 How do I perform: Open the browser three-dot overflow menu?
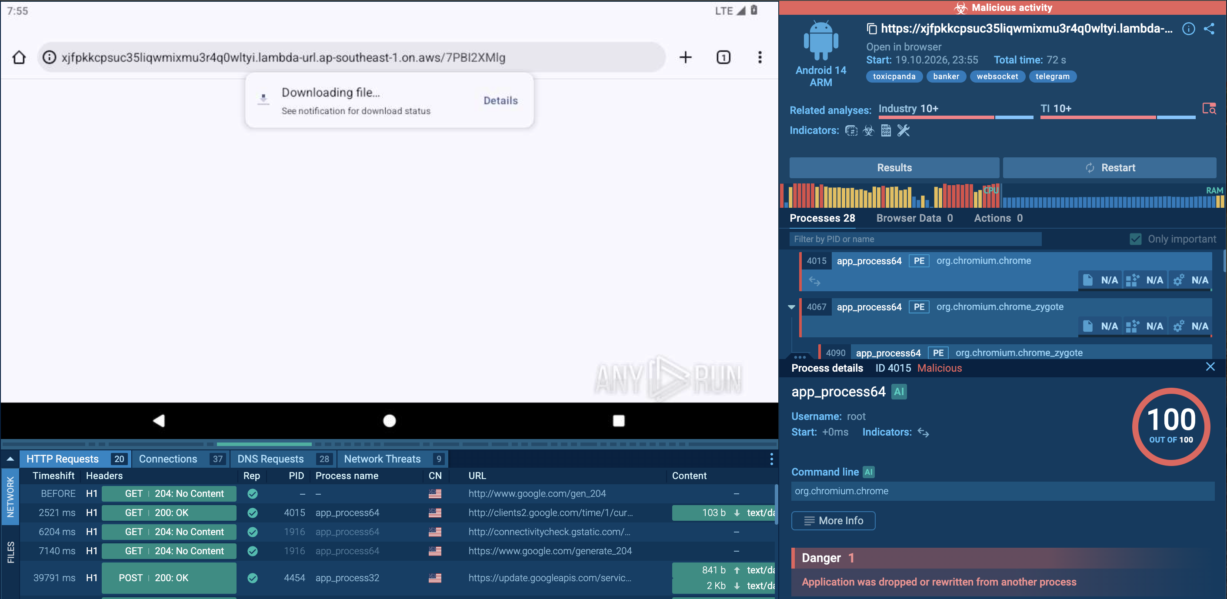(x=760, y=58)
